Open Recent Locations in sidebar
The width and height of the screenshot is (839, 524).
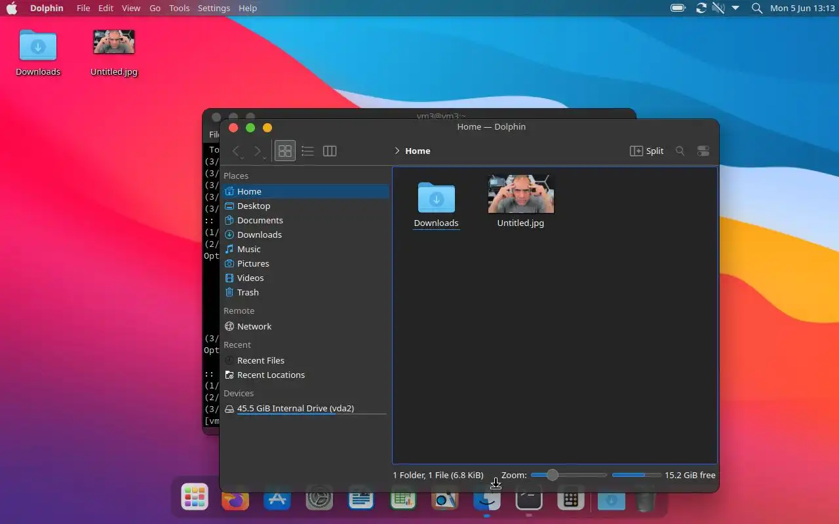305,375
